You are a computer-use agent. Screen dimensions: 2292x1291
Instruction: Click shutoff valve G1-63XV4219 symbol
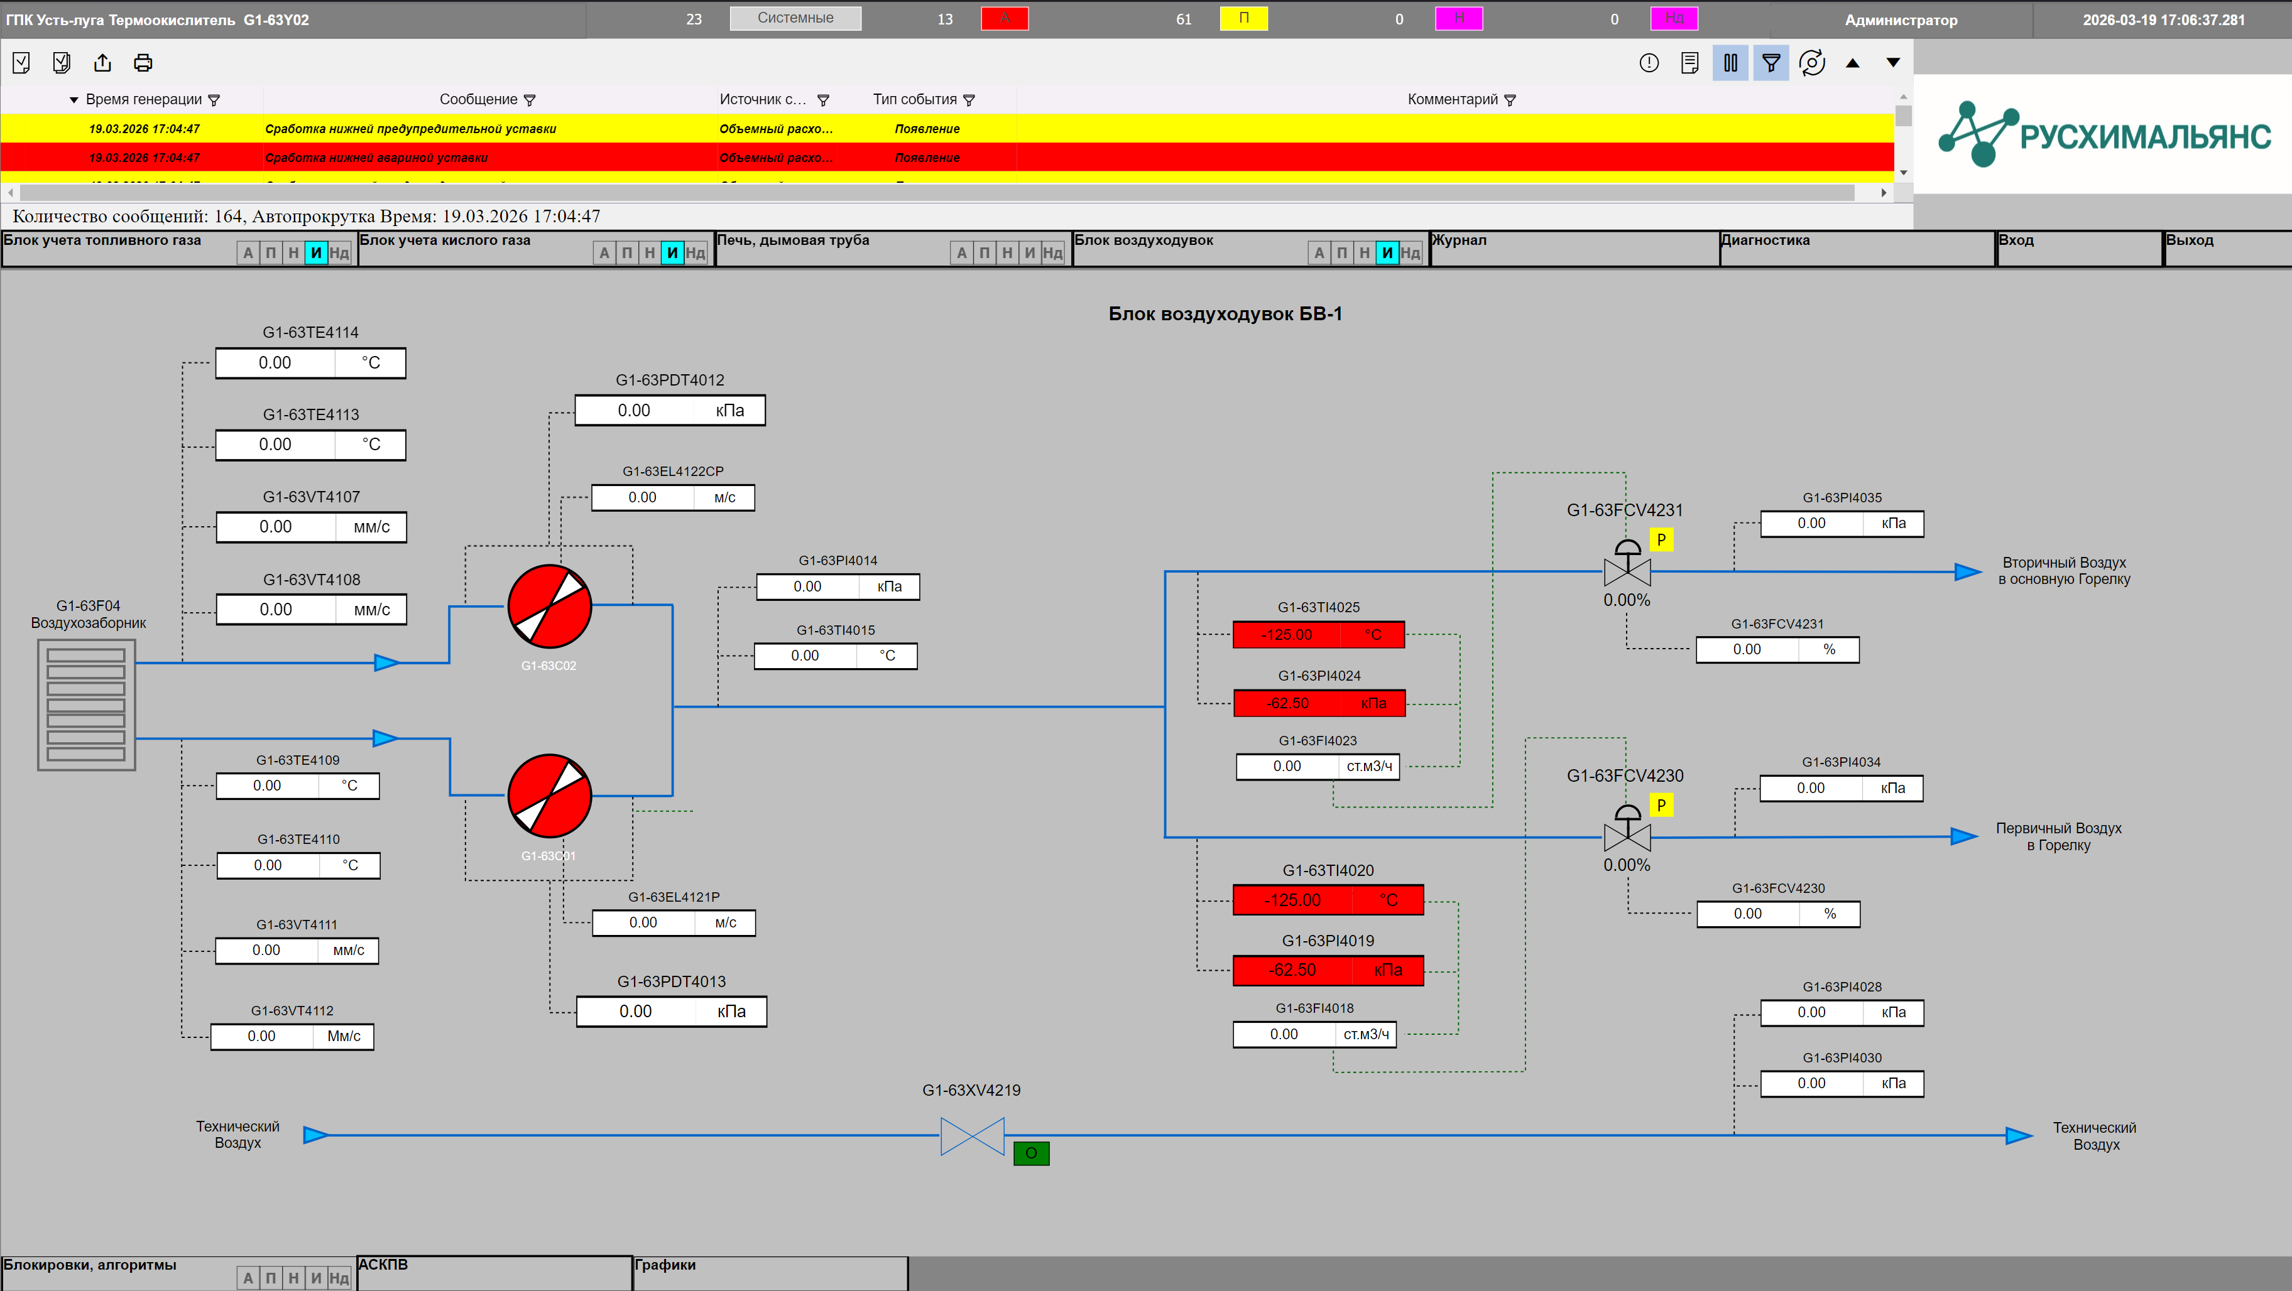point(973,1137)
